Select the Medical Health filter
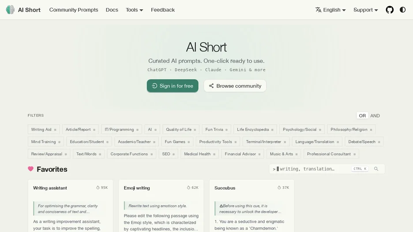This screenshot has width=413, height=232. coord(199,154)
